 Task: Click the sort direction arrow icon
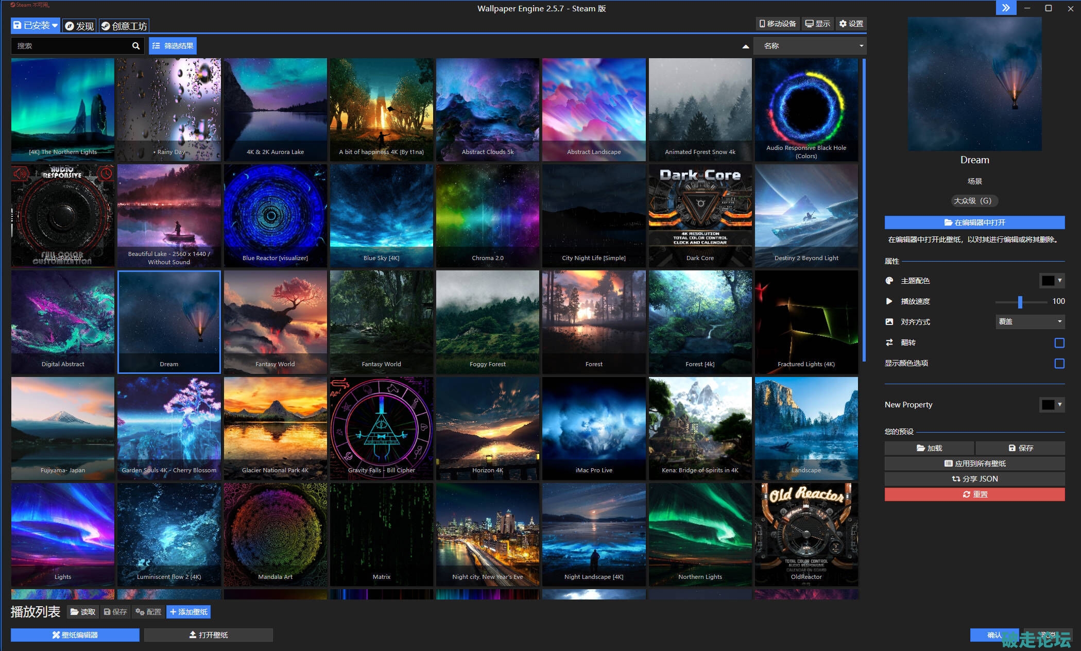point(745,46)
